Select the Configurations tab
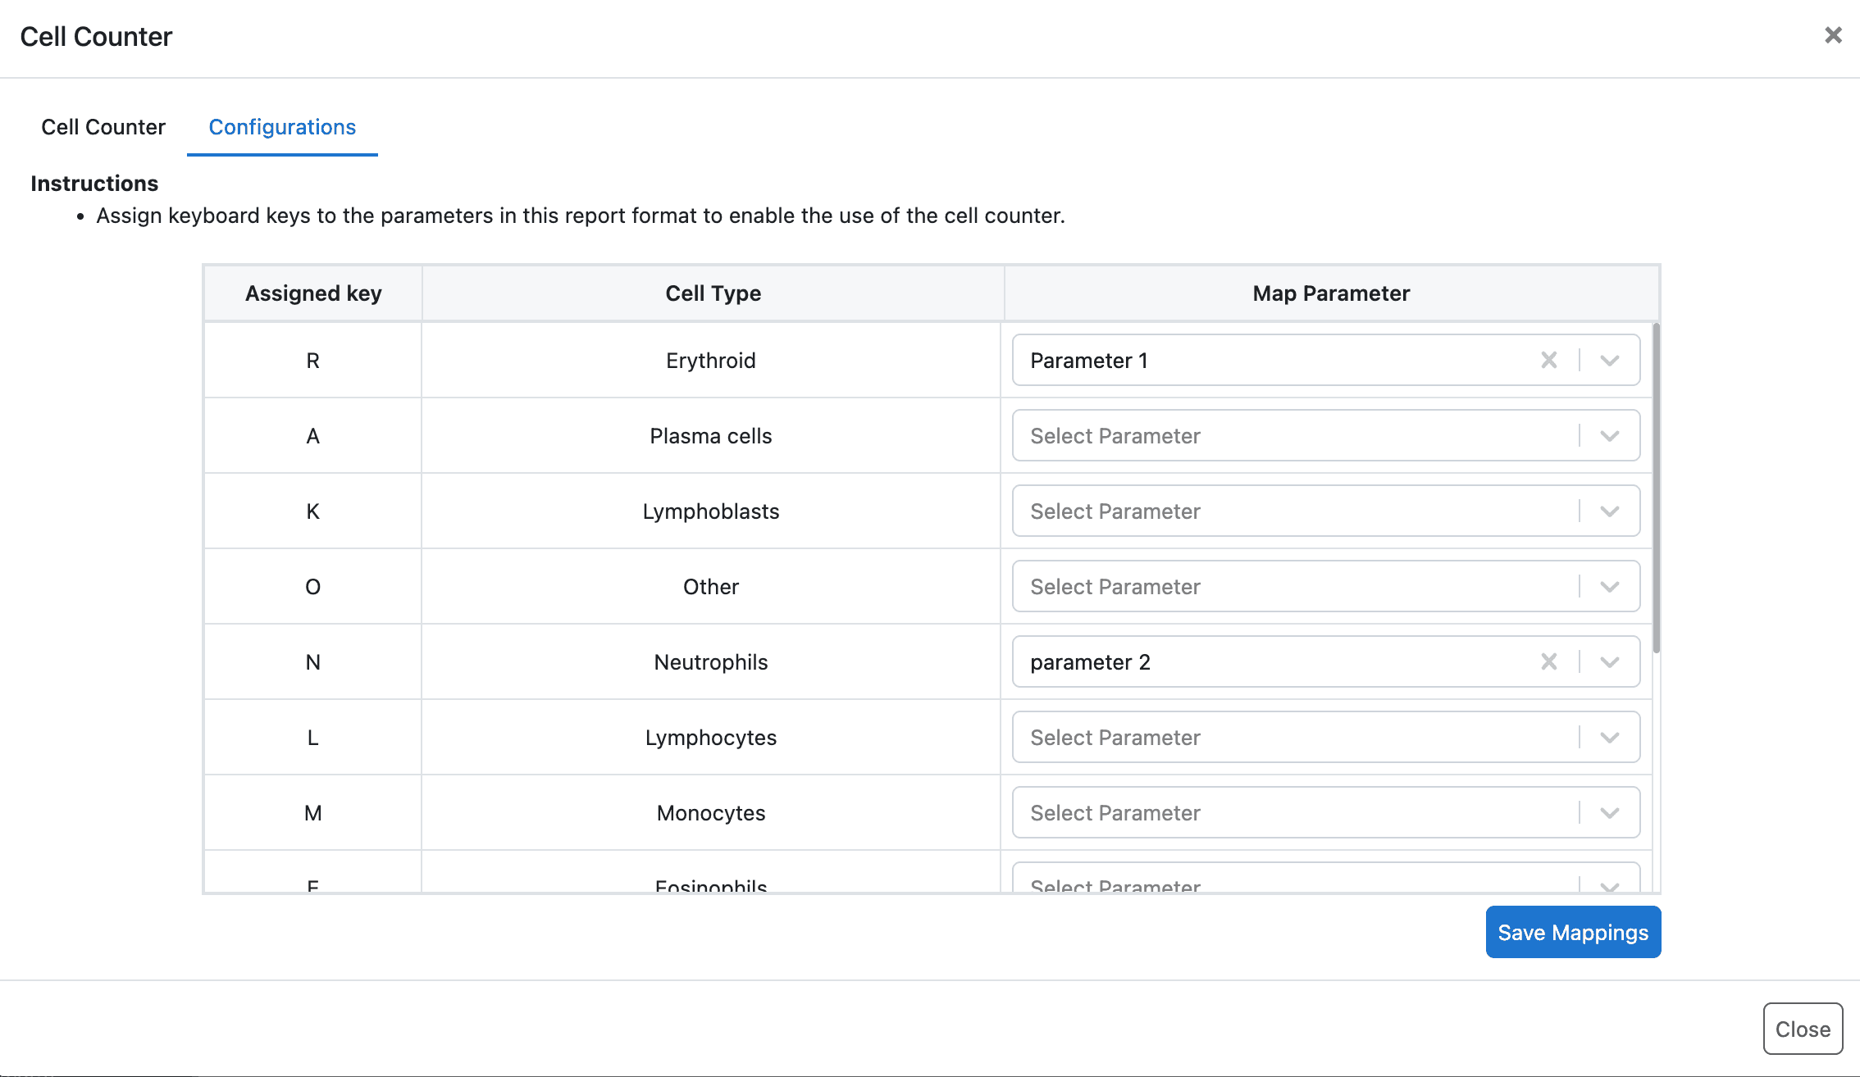Image resolution: width=1860 pixels, height=1077 pixels. point(282,127)
